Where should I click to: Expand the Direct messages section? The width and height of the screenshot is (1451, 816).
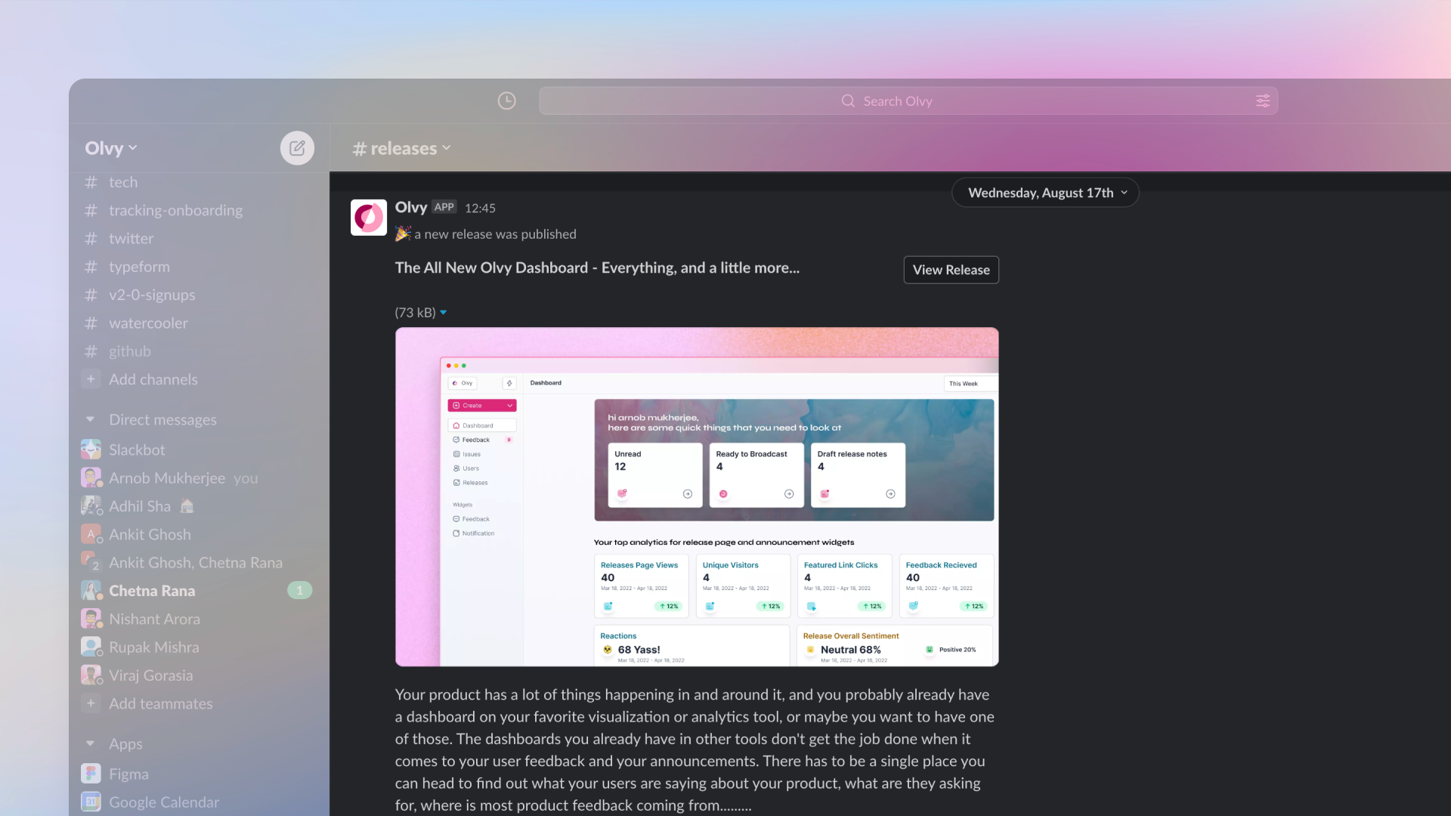pyautogui.click(x=88, y=419)
